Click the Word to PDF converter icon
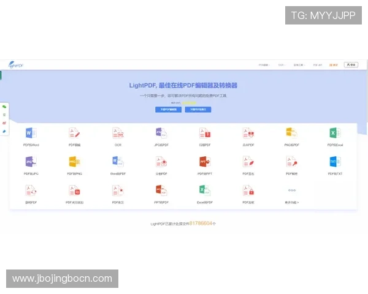Viewport: 368px width, 294px height. (118, 162)
